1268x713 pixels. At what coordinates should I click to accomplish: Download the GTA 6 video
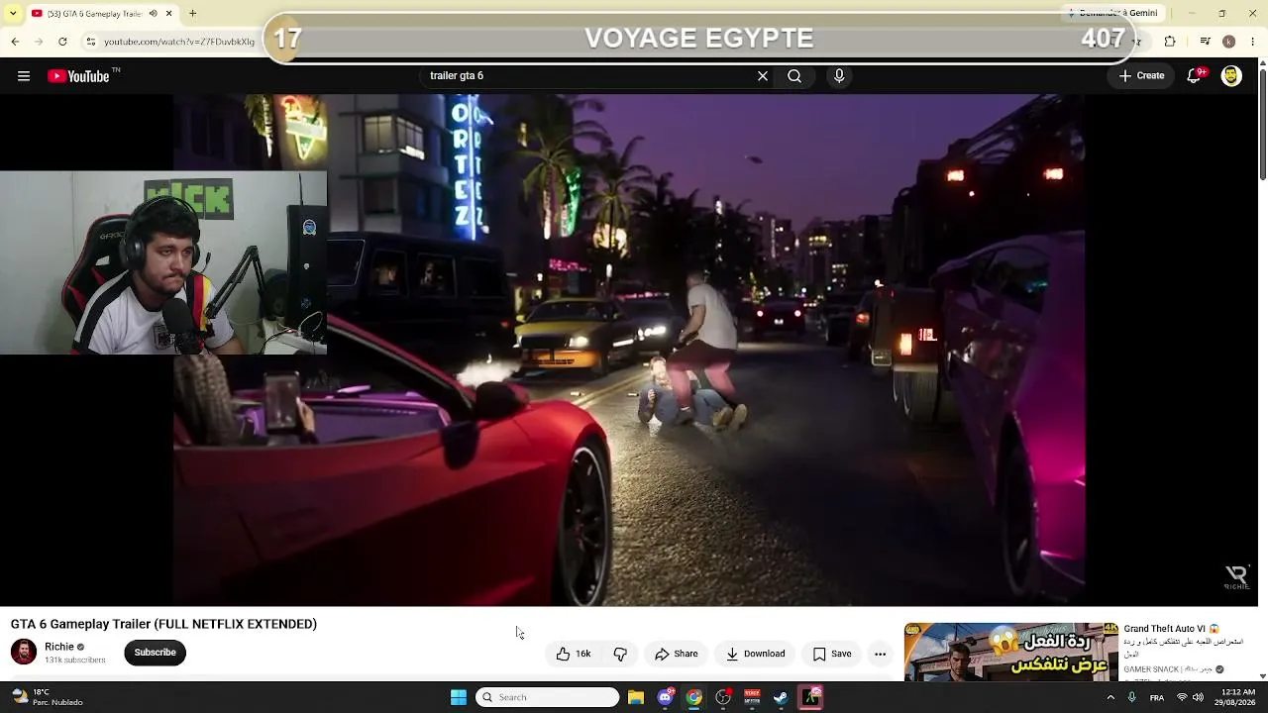point(755,654)
